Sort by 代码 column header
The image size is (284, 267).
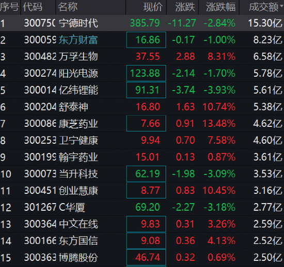click(x=33, y=7)
